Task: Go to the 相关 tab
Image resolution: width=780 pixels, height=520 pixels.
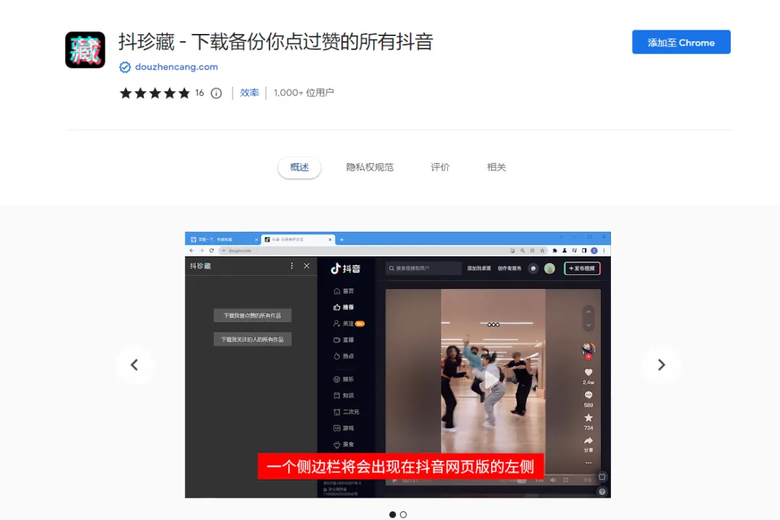Action: [x=496, y=168]
